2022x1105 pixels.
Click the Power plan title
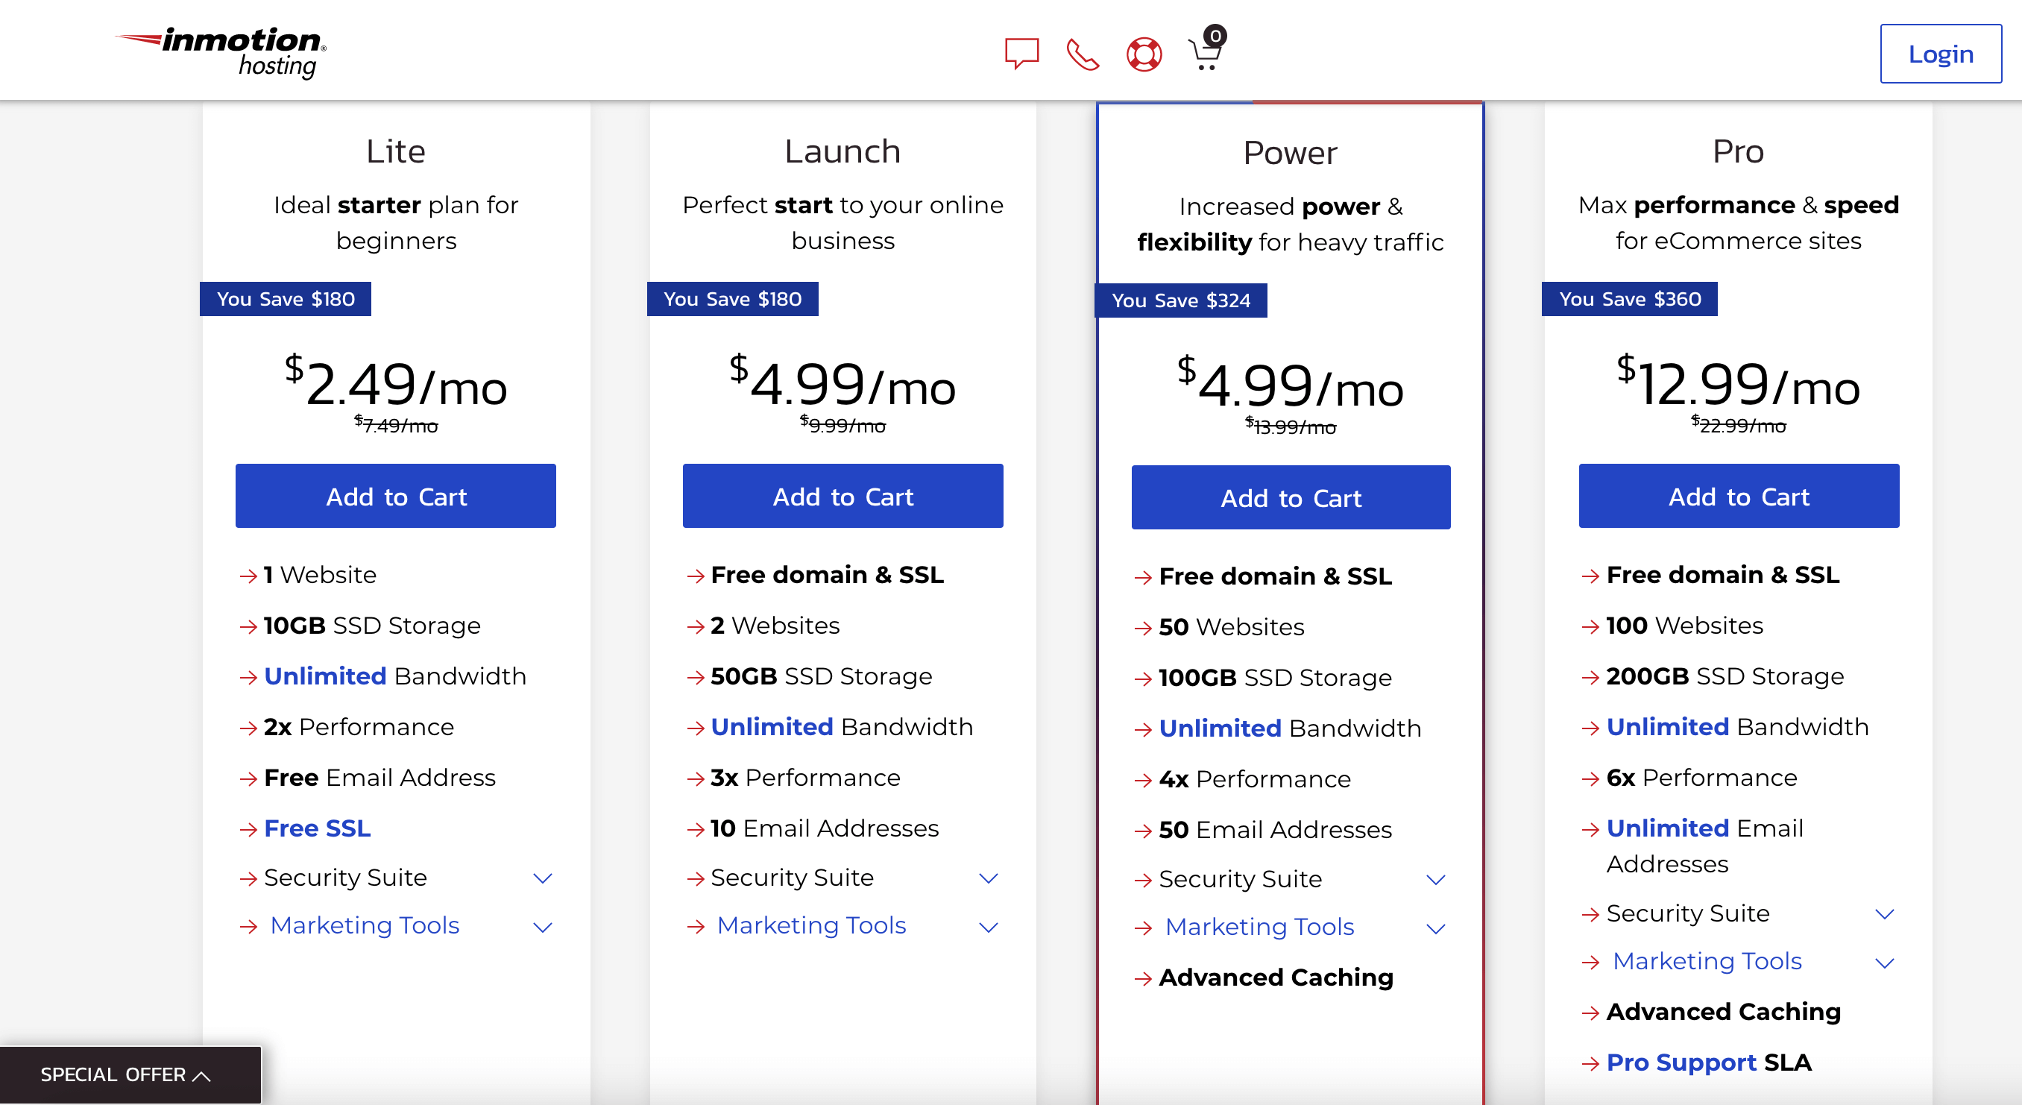point(1291,153)
